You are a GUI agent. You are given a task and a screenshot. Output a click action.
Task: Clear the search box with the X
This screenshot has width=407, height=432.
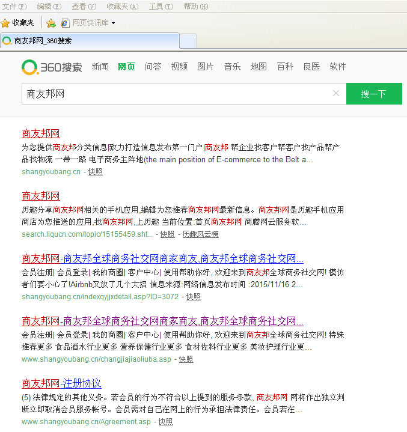(x=336, y=93)
